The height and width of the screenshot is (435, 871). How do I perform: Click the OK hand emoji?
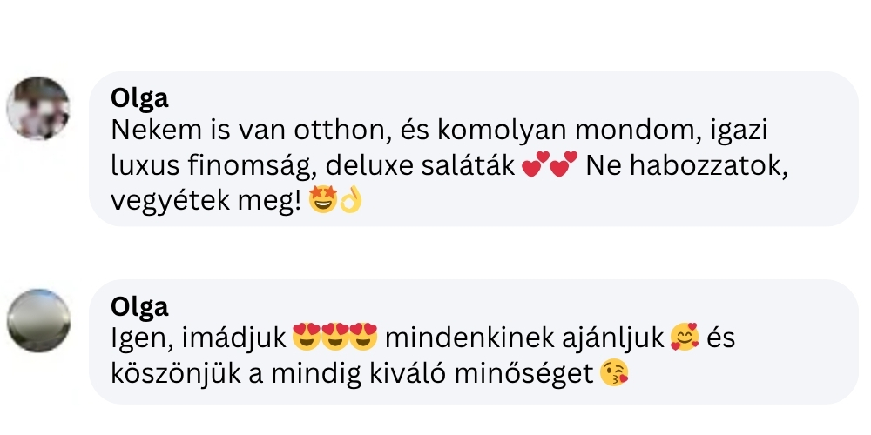350,201
